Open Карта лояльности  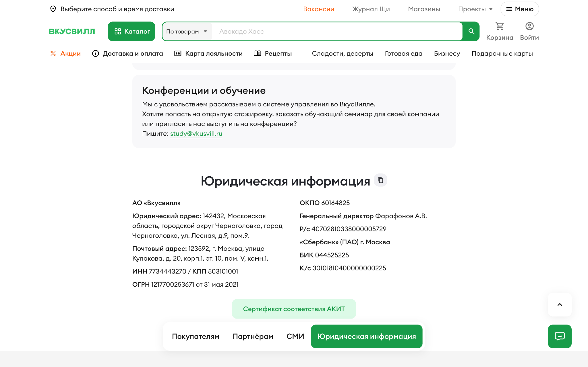(209, 53)
